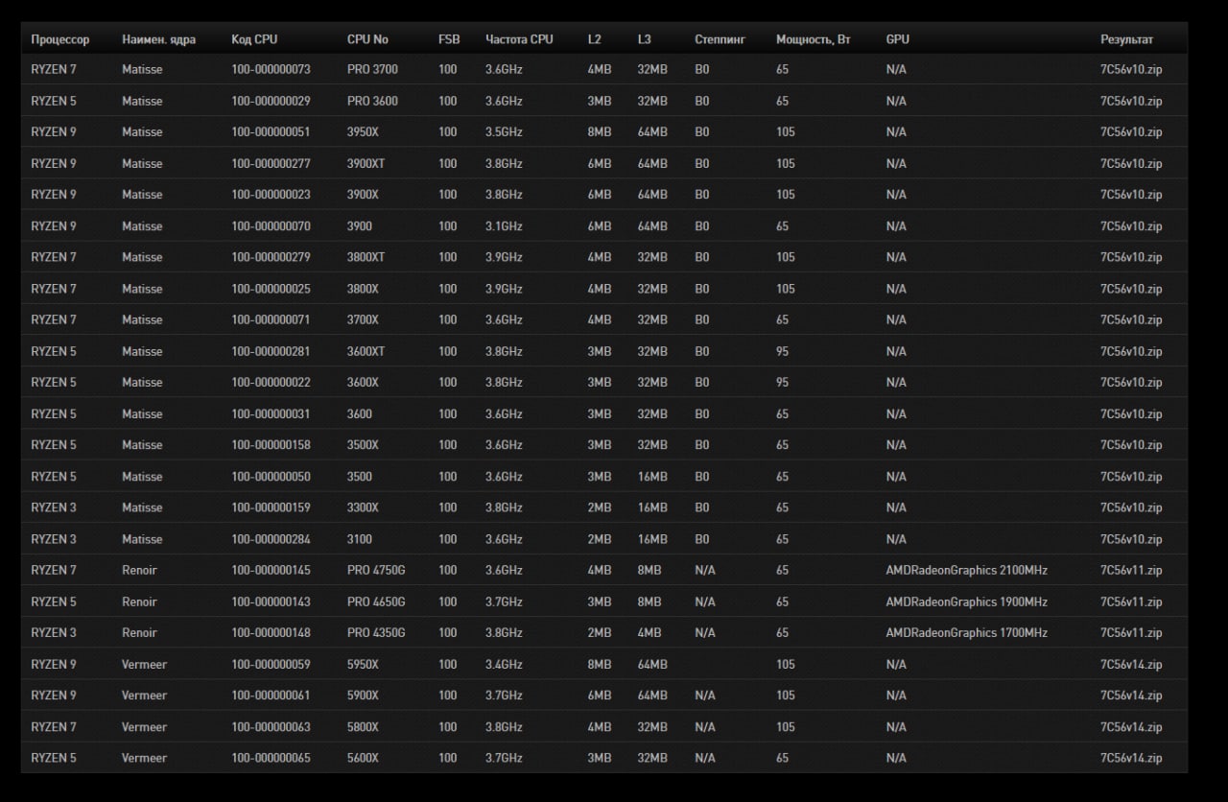Viewport: 1228px width, 802px height.
Task: Click the 3500X CPU number cell
Action: pyautogui.click(x=363, y=445)
